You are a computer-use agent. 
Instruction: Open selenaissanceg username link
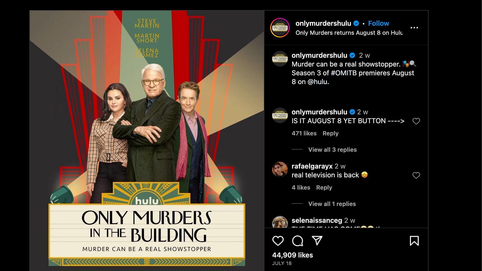[317, 220]
